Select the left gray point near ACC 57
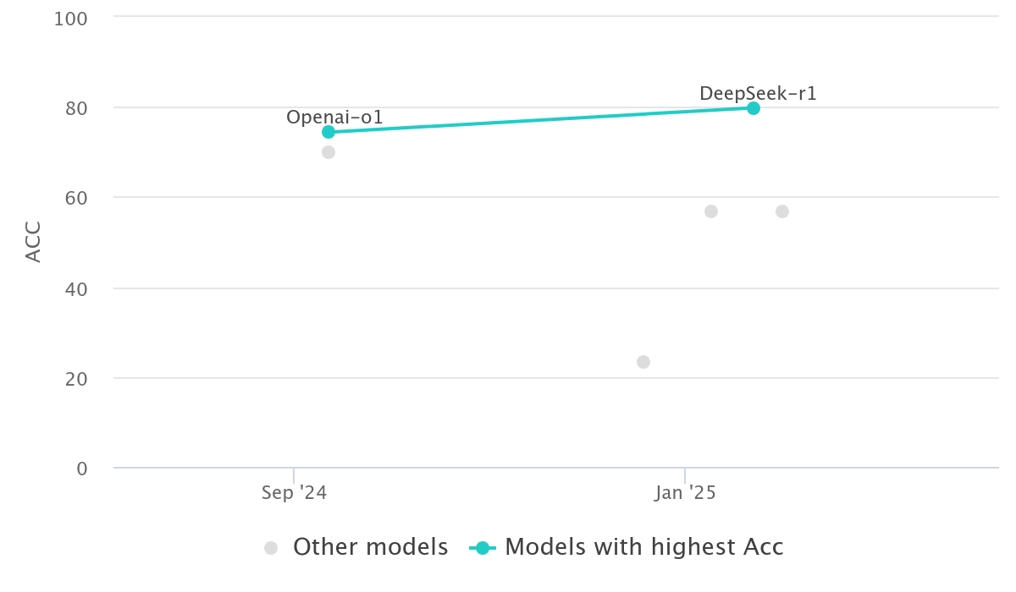Viewport: 1016px width, 592px height. pyautogui.click(x=711, y=211)
